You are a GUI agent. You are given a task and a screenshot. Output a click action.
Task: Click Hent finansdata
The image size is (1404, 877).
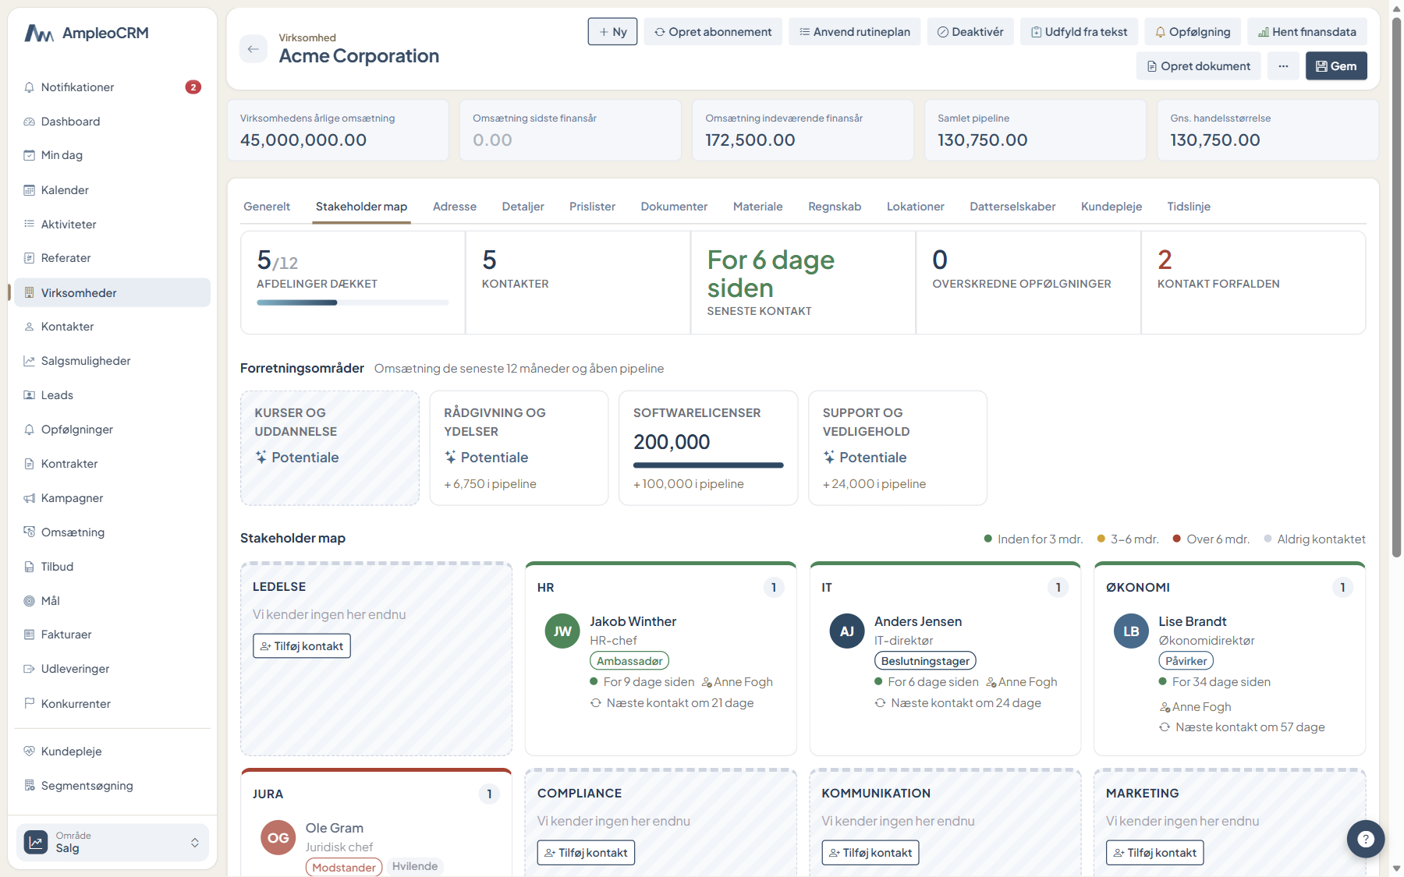tap(1307, 32)
